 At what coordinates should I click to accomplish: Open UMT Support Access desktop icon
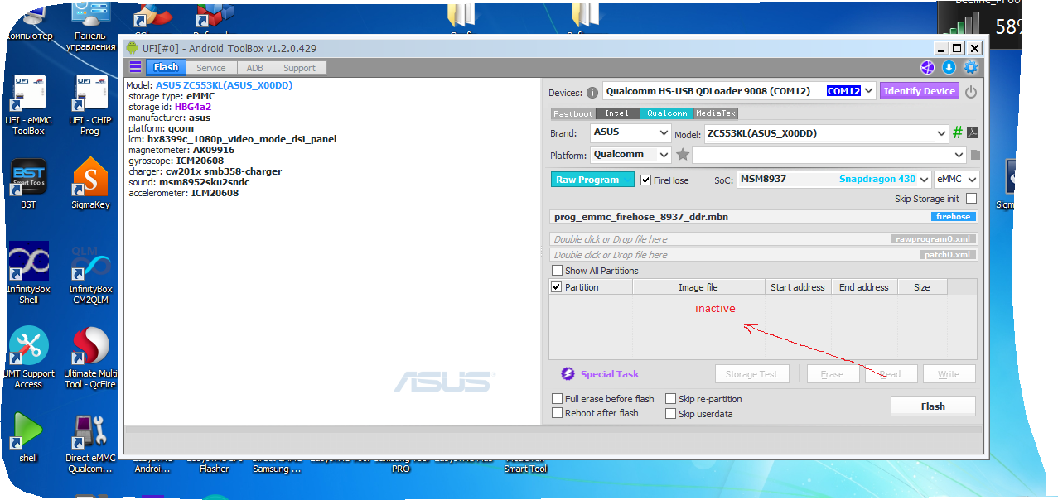click(x=28, y=358)
